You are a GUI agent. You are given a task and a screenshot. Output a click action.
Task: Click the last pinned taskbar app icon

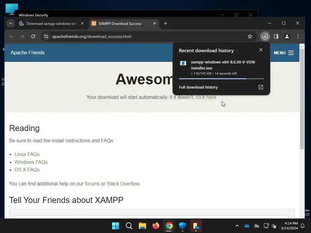point(196,226)
